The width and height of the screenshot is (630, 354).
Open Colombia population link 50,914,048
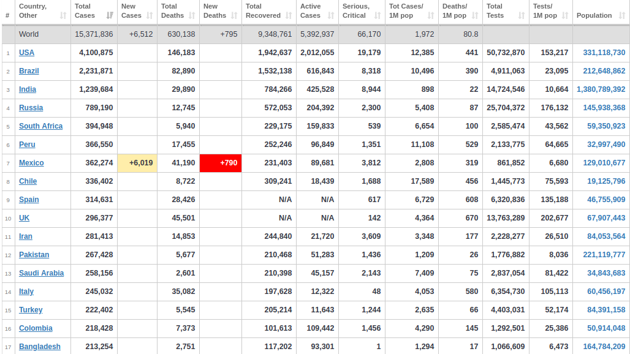click(606, 328)
